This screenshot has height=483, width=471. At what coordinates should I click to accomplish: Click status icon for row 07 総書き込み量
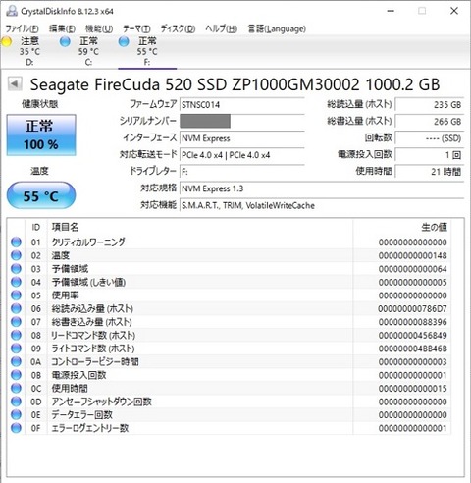pos(16,322)
